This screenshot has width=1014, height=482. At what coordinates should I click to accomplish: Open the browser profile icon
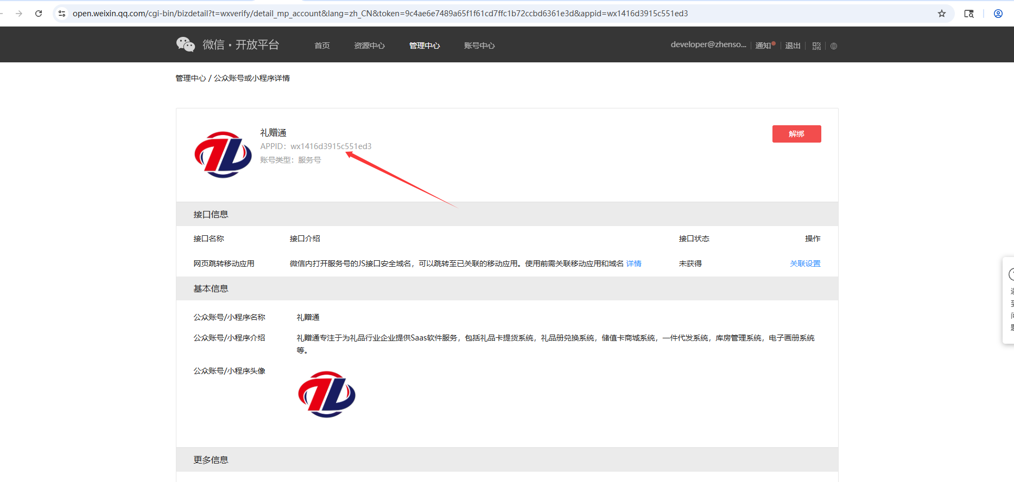coord(998,14)
